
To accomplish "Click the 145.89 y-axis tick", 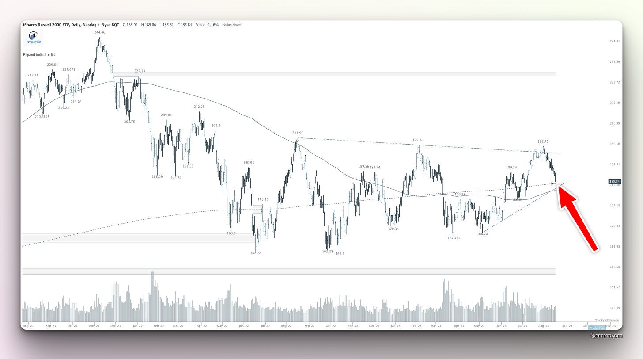I will click(615, 308).
